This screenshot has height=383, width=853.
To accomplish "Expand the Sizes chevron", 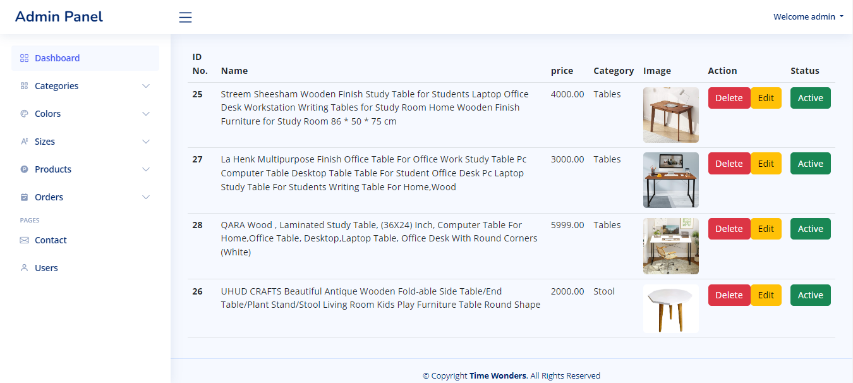I will pos(146,142).
